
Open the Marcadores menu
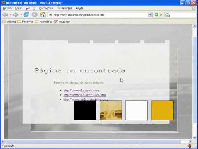point(46,8)
